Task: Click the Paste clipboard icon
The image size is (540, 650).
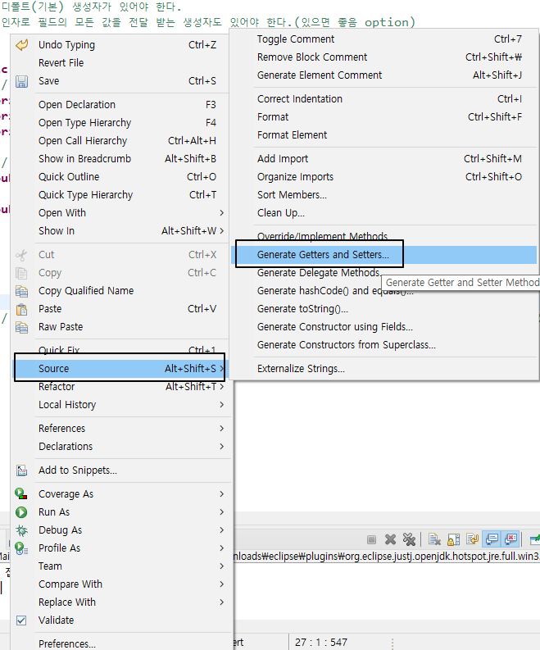Action: 21,309
